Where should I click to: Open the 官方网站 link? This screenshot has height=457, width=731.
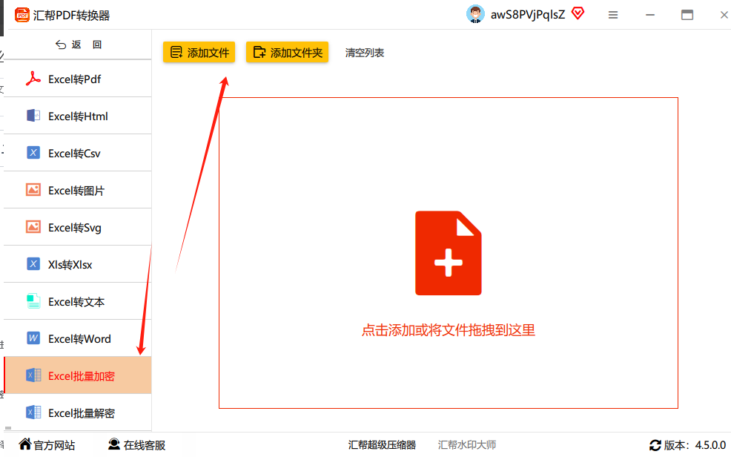54,445
